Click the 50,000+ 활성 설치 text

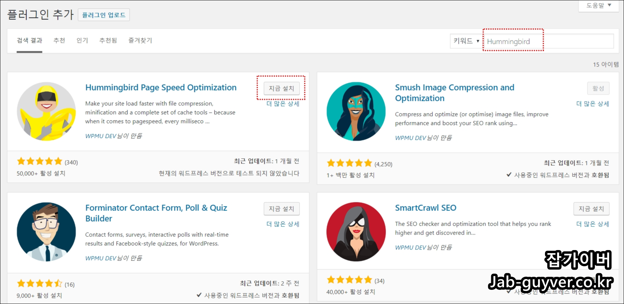point(41,173)
